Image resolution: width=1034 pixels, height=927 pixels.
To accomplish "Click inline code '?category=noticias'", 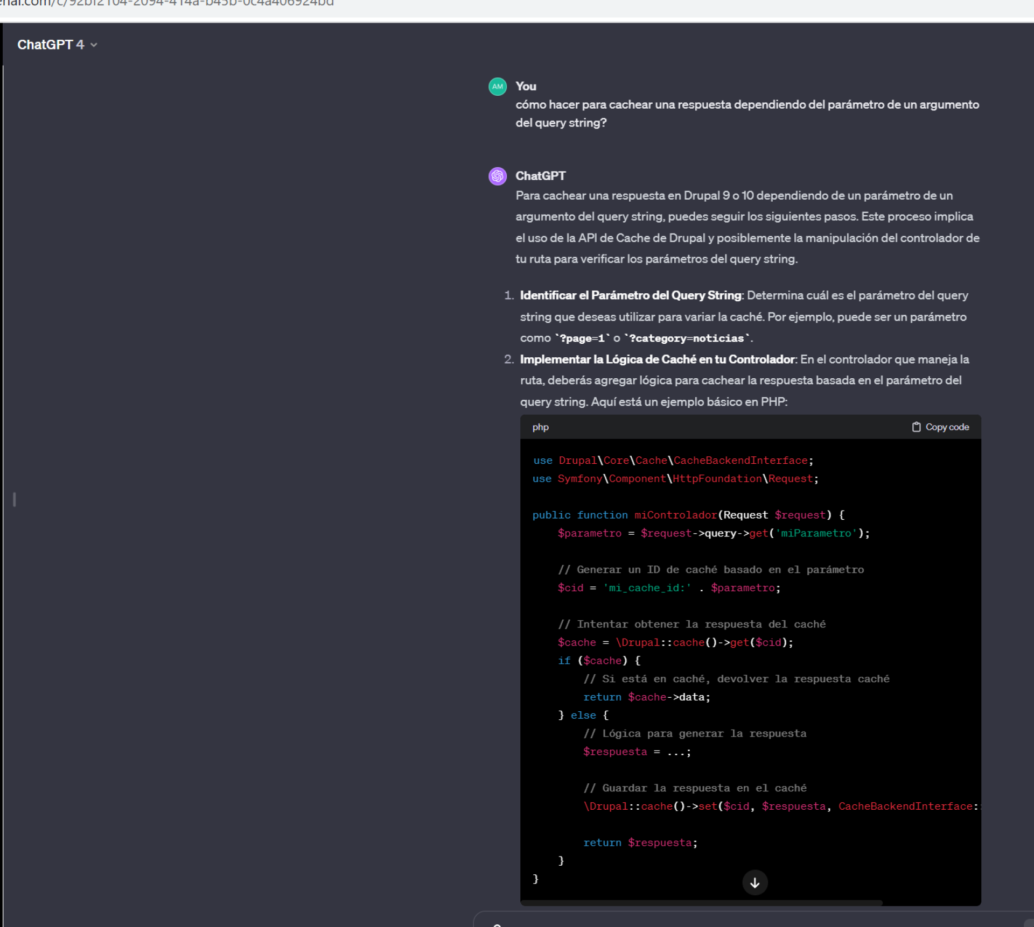I will [x=687, y=338].
